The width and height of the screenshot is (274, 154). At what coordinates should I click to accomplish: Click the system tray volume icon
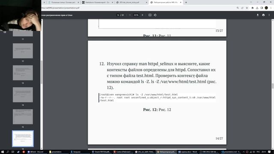[254, 152]
